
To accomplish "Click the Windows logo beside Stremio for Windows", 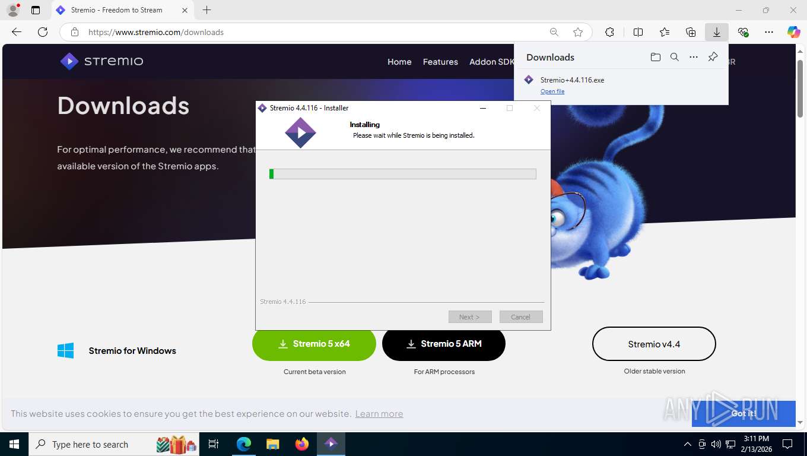I will (x=66, y=350).
